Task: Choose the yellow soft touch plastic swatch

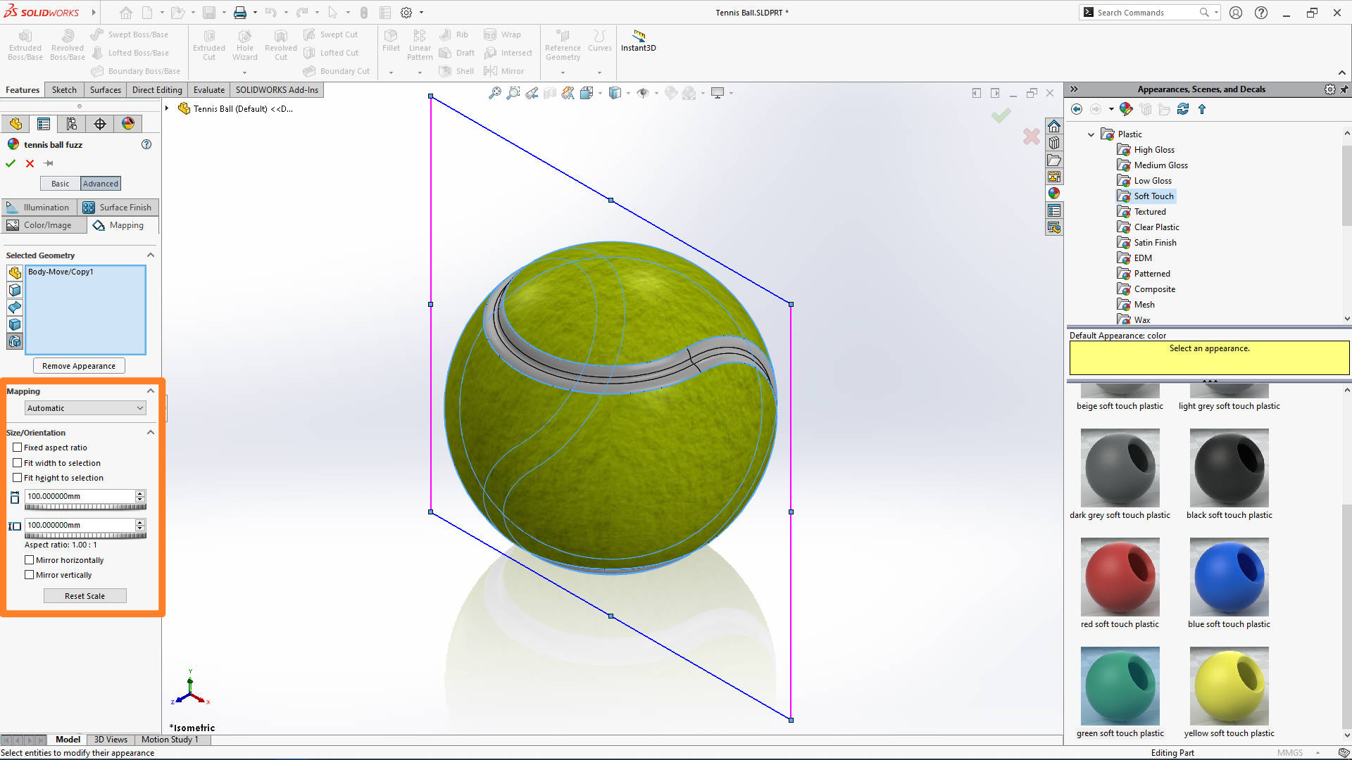Action: (x=1228, y=686)
